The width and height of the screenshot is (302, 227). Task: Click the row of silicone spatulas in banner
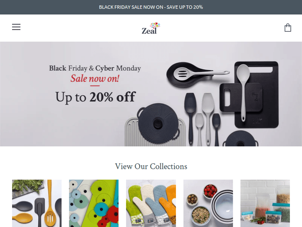[x=203, y=119]
